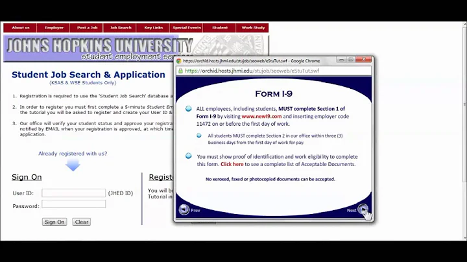Minimize the tutorial popup window

(x=342, y=60)
